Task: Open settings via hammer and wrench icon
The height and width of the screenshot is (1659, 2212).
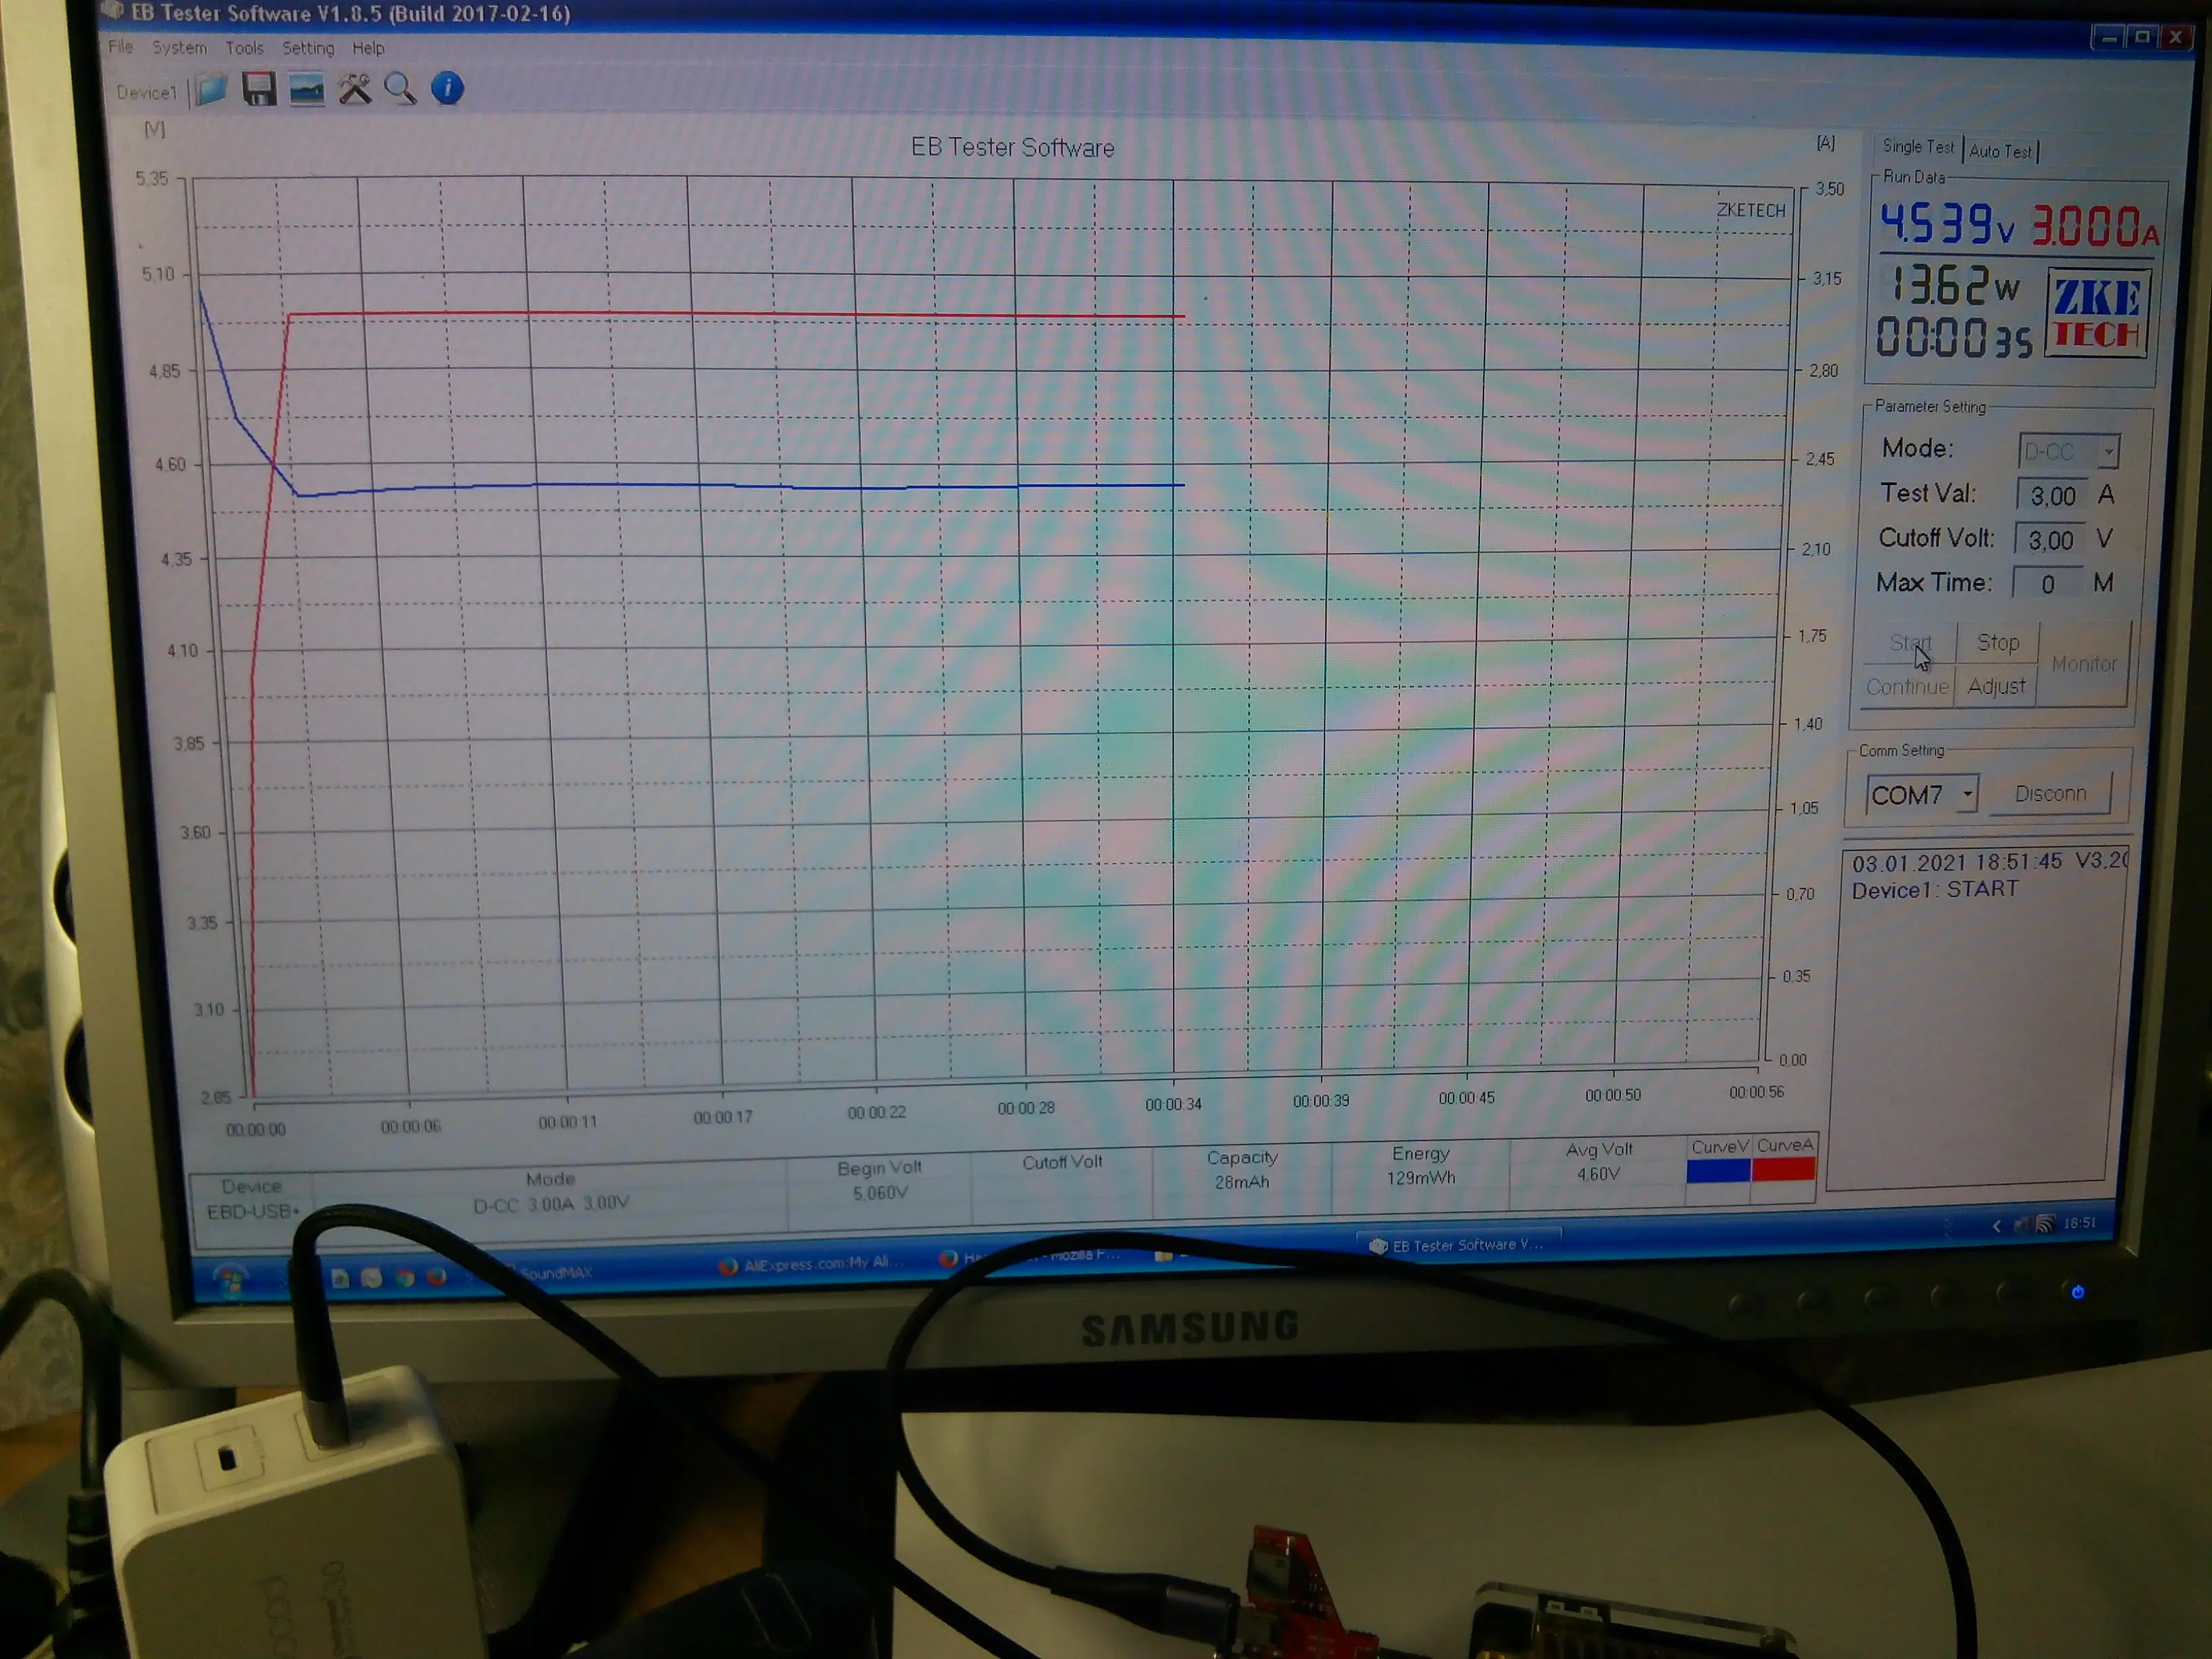Action: [x=354, y=89]
